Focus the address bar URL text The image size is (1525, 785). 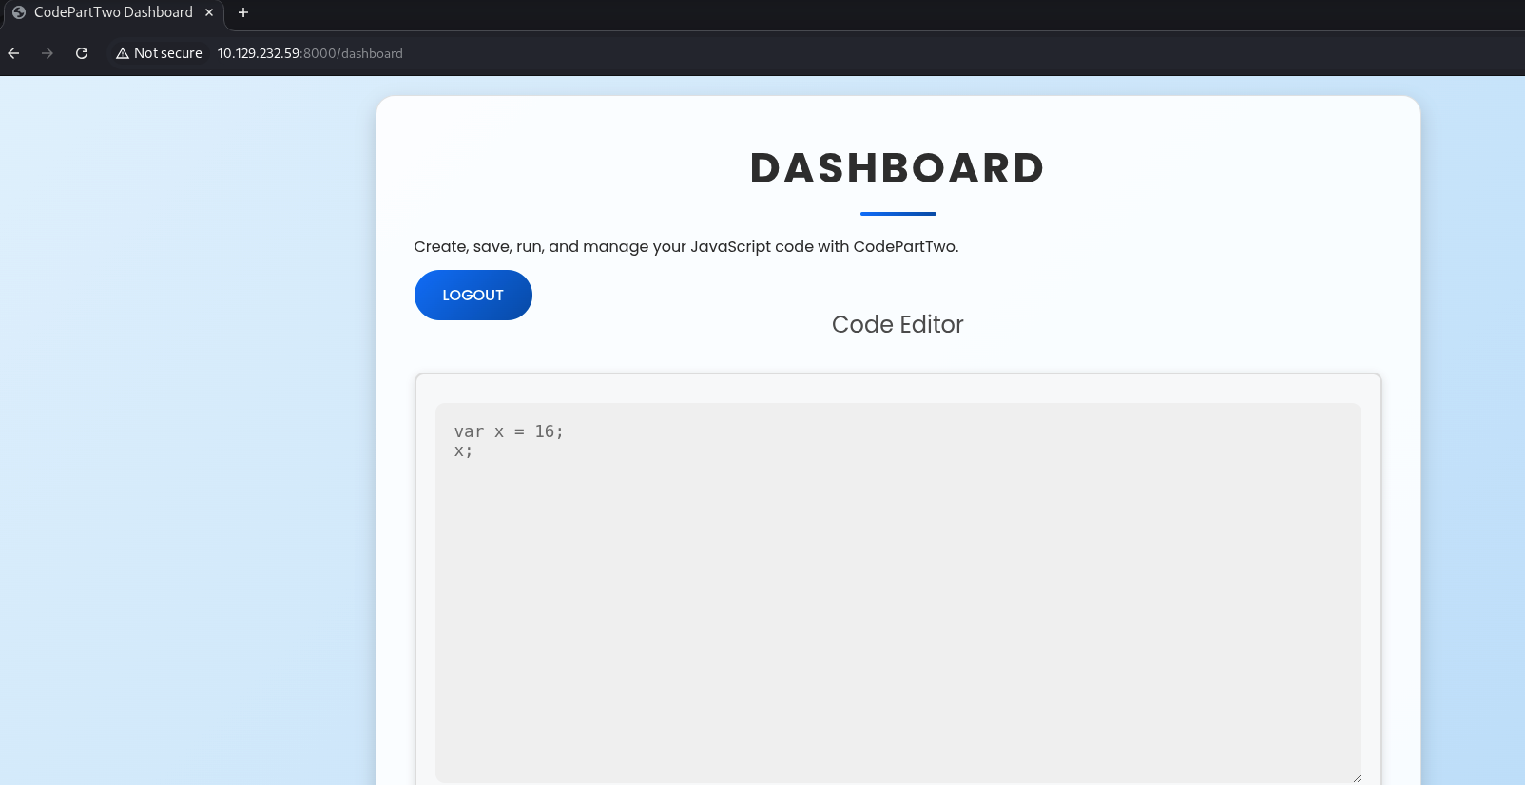point(310,53)
